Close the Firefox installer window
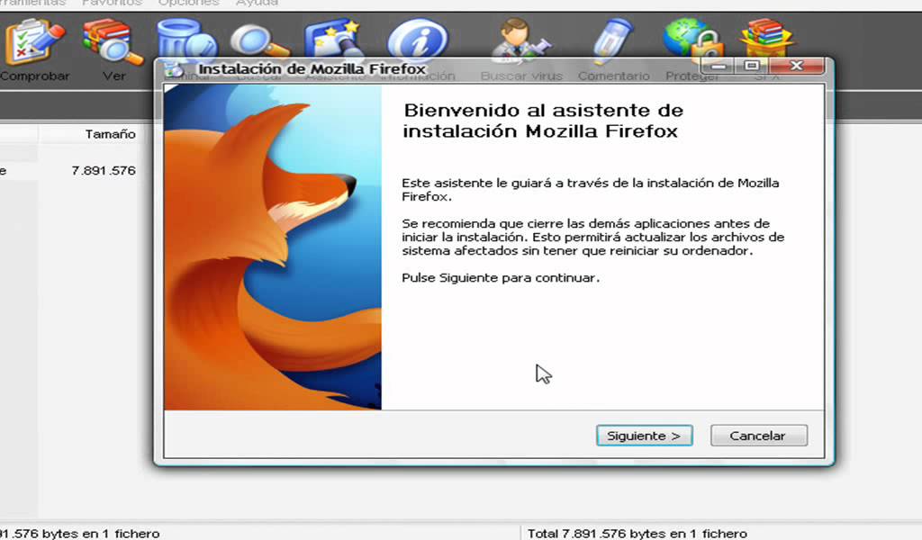Viewport: 922px width, 540px height. click(796, 66)
